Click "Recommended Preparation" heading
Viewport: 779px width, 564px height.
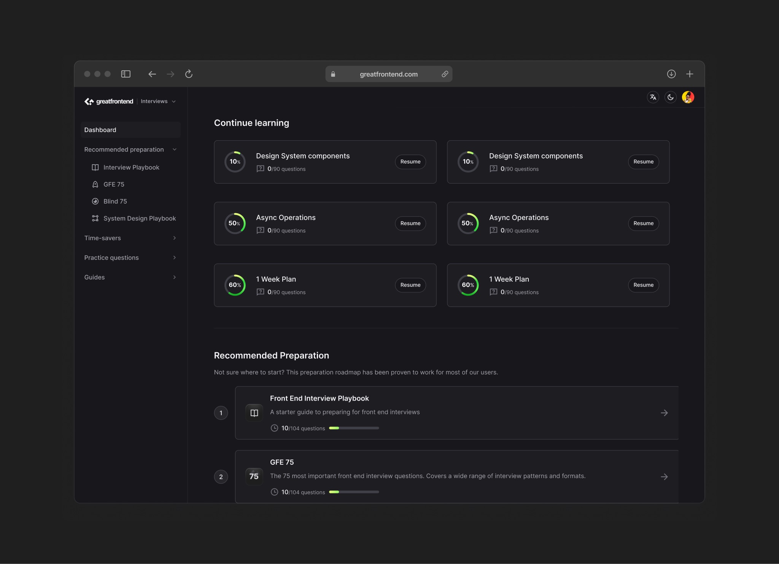point(272,355)
